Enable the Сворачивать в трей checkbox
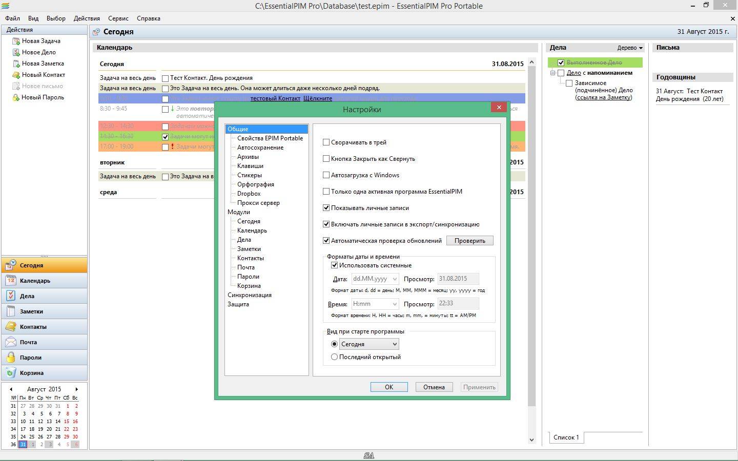Screen dimensions: 738x461 tap(326, 142)
